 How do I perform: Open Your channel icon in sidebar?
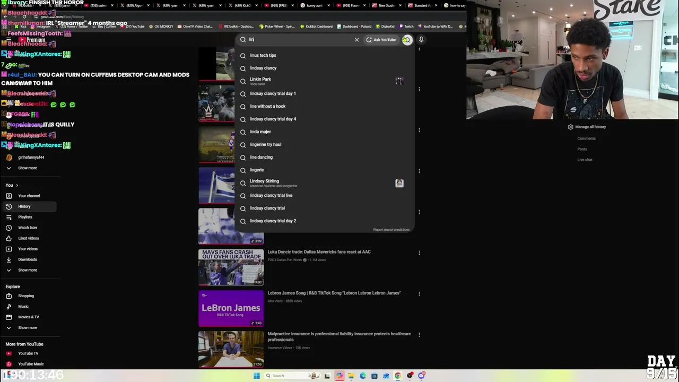pyautogui.click(x=8, y=196)
